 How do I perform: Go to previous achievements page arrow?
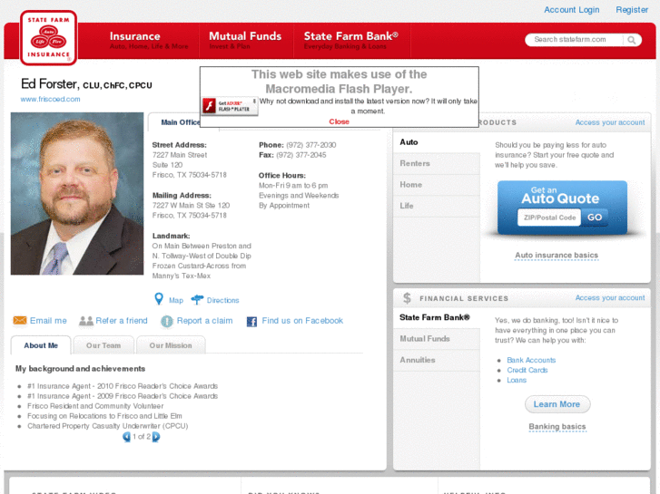coord(126,437)
